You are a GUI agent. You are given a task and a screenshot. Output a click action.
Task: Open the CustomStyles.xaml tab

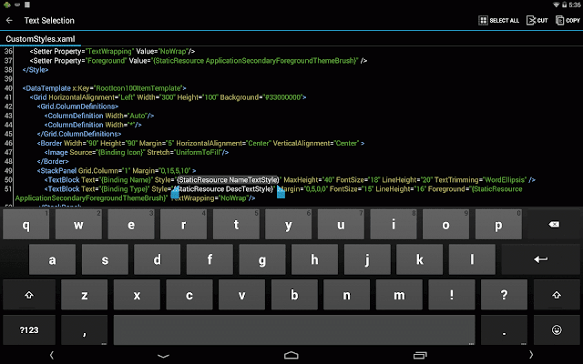40,39
